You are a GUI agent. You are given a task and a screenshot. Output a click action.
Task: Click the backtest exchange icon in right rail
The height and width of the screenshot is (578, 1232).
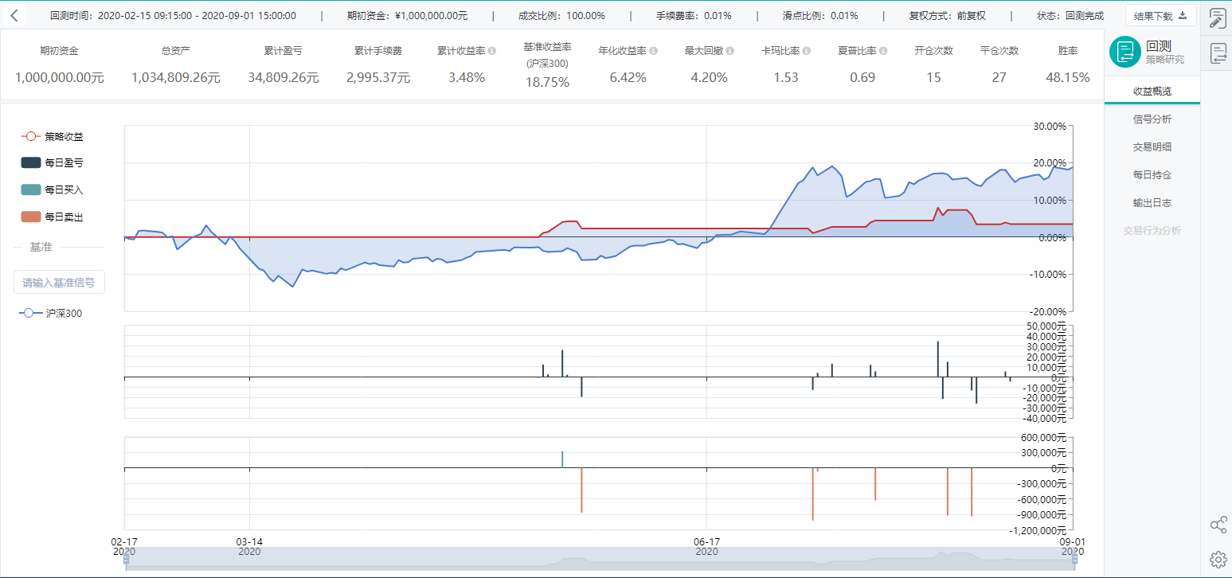point(1217,53)
